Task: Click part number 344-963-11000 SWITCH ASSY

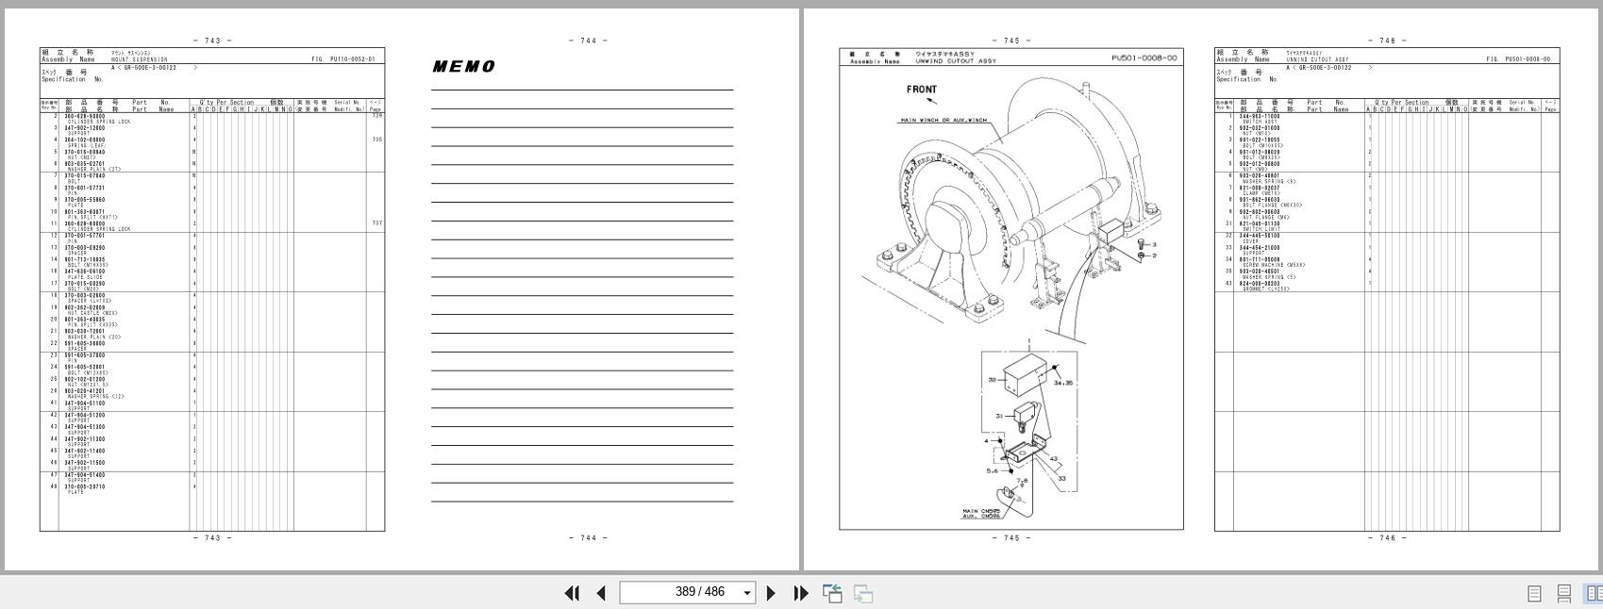Action: 1261,116
